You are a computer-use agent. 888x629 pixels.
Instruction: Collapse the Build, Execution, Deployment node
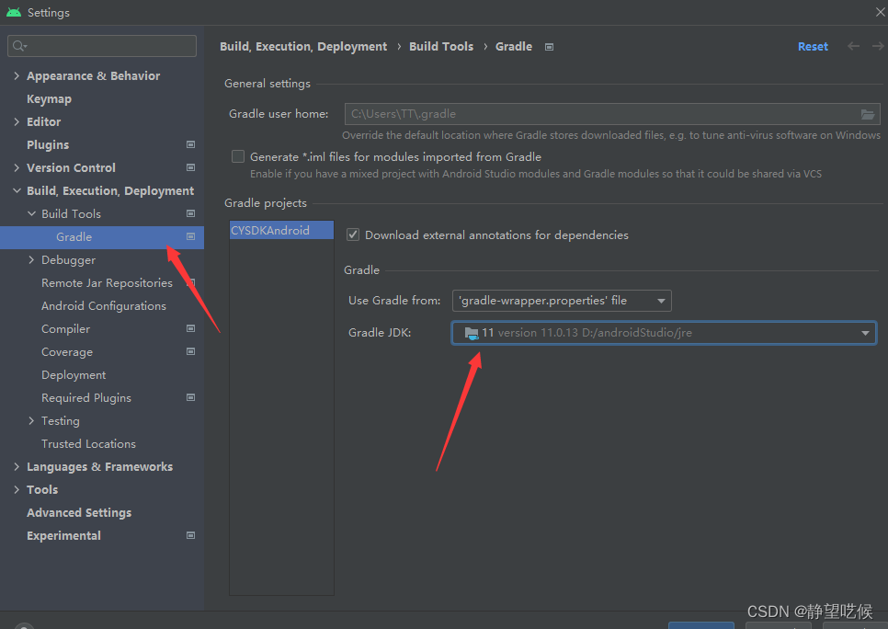pyautogui.click(x=16, y=190)
